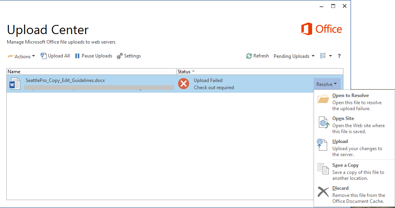Maximize the Upload Center window
This screenshot has width=395, height=208.
click(x=333, y=6)
